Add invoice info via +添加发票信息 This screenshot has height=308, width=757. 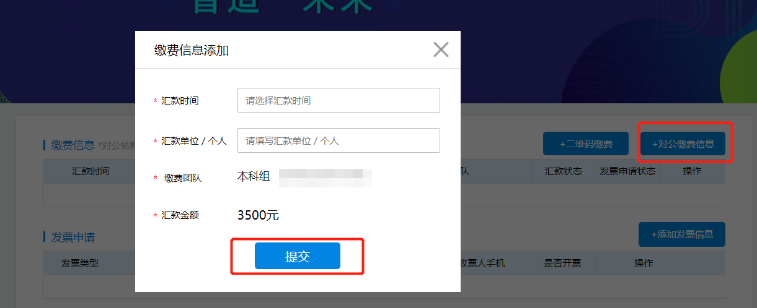682,234
